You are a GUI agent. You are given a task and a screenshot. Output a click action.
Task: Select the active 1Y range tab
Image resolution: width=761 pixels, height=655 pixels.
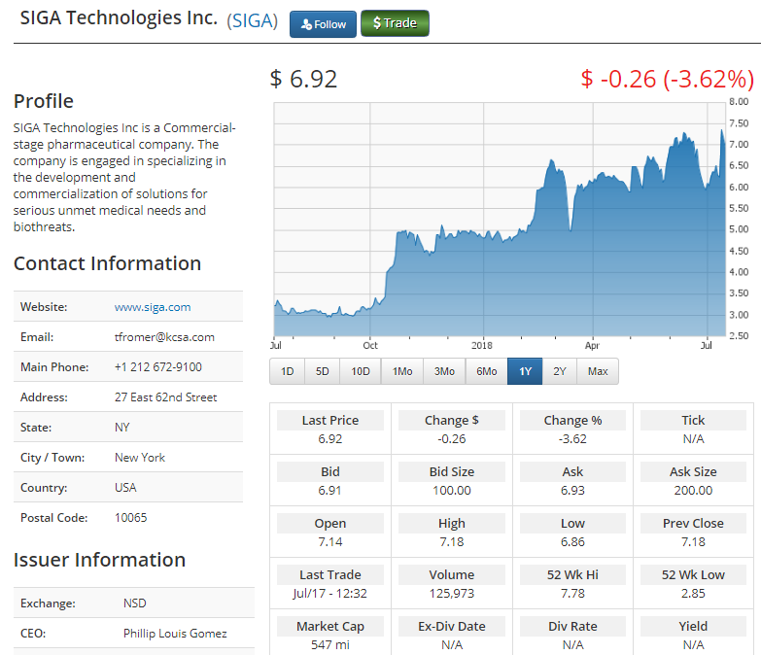525,371
